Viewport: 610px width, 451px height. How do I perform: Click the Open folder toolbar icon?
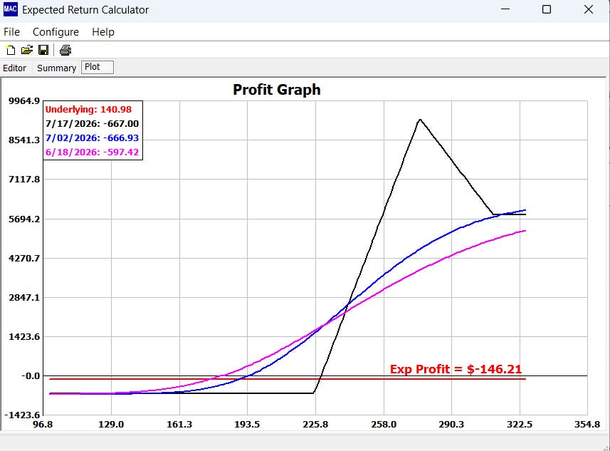tap(27, 50)
